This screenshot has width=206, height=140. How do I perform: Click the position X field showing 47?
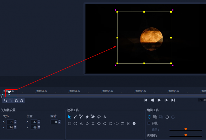34,122
